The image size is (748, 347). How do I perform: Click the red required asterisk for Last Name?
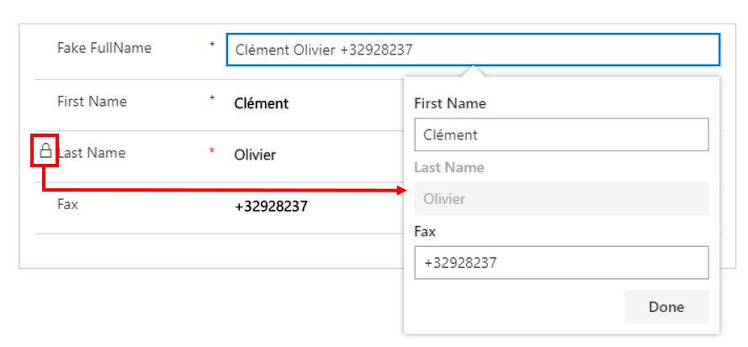(212, 151)
